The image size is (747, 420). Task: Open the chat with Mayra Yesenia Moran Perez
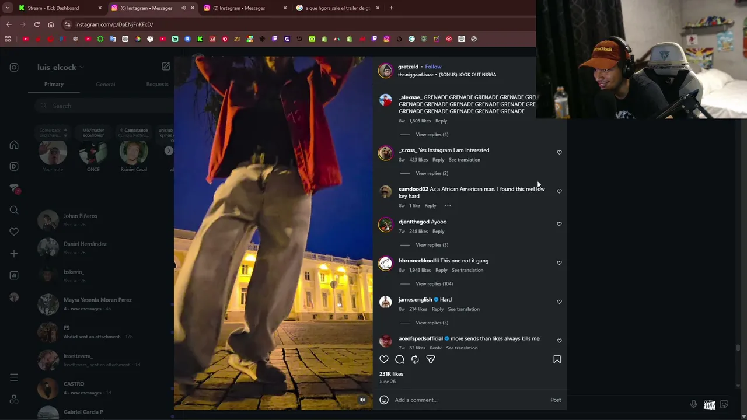100,304
